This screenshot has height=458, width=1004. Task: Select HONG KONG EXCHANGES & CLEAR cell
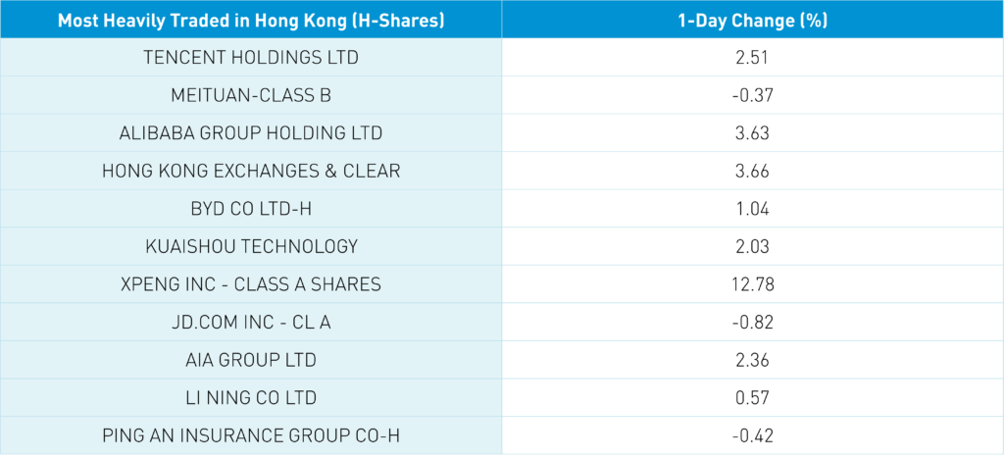click(251, 171)
